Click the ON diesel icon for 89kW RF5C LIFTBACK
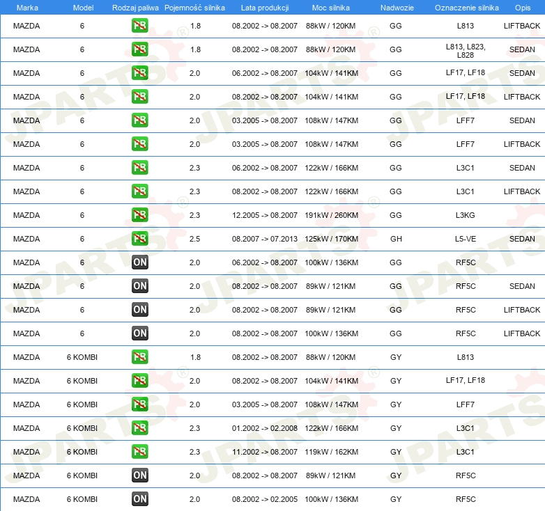 coord(139,310)
